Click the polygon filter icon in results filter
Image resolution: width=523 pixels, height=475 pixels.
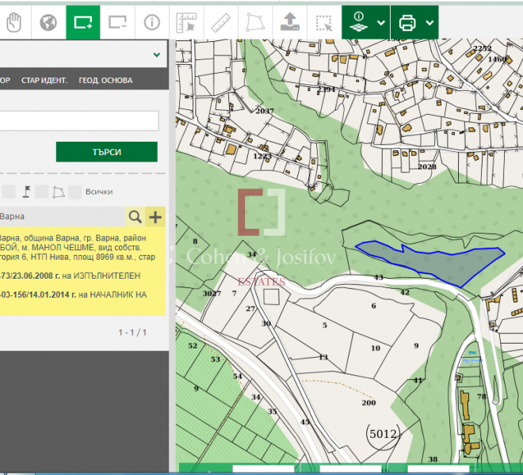pos(59,192)
